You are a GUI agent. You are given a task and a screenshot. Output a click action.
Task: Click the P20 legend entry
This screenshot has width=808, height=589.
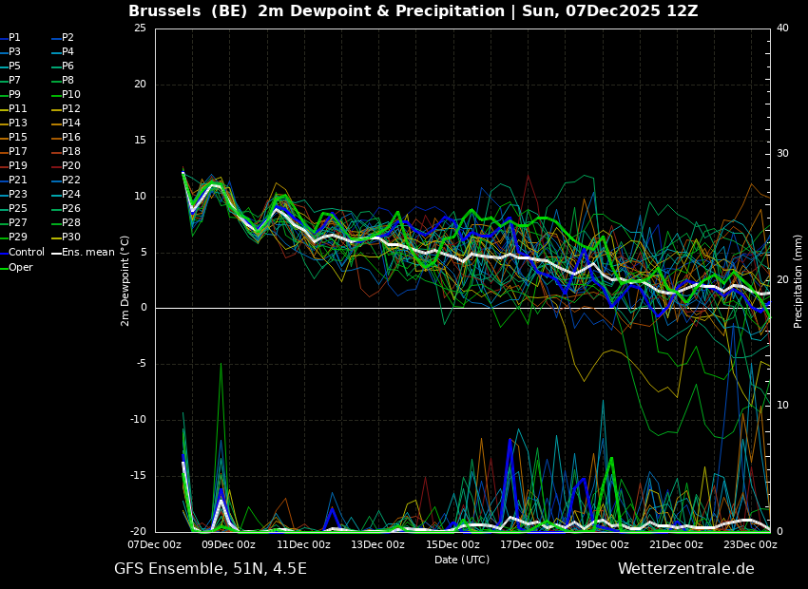67,166
